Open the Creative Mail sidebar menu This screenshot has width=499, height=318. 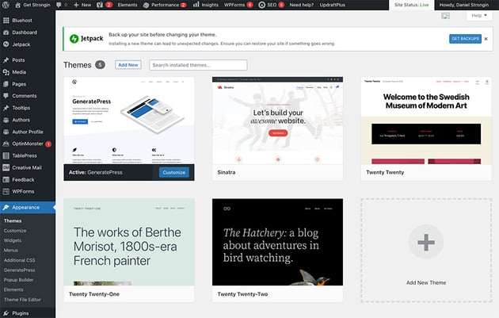pyautogui.click(x=28, y=167)
